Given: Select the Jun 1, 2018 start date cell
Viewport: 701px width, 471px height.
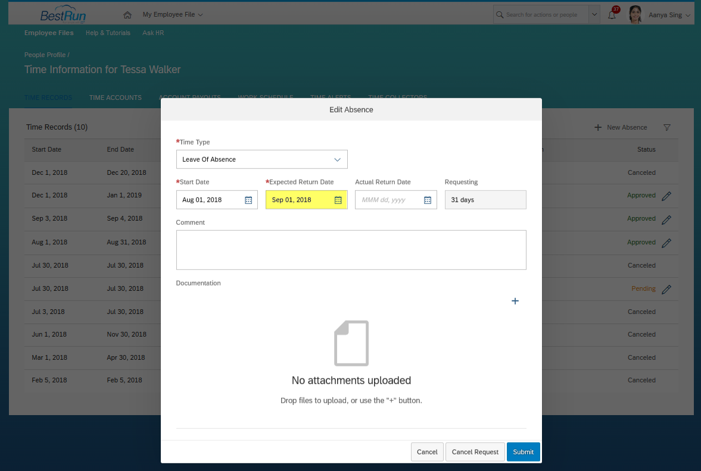Looking at the screenshot, I should point(49,334).
